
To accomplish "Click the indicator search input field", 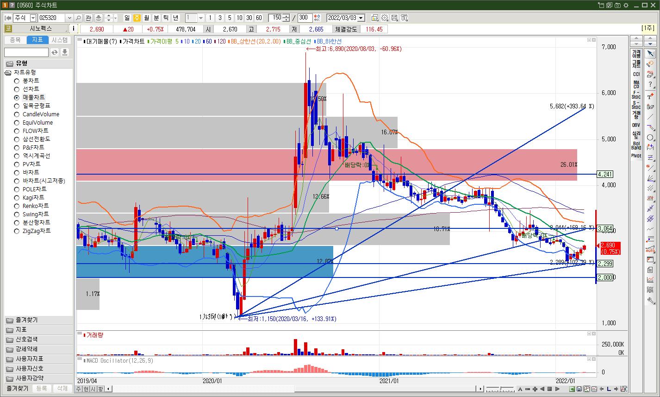I will pyautogui.click(x=26, y=52).
